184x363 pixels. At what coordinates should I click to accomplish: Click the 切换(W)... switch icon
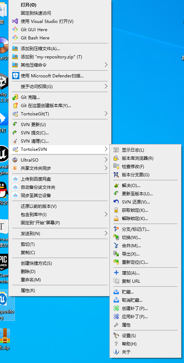(x=116, y=238)
